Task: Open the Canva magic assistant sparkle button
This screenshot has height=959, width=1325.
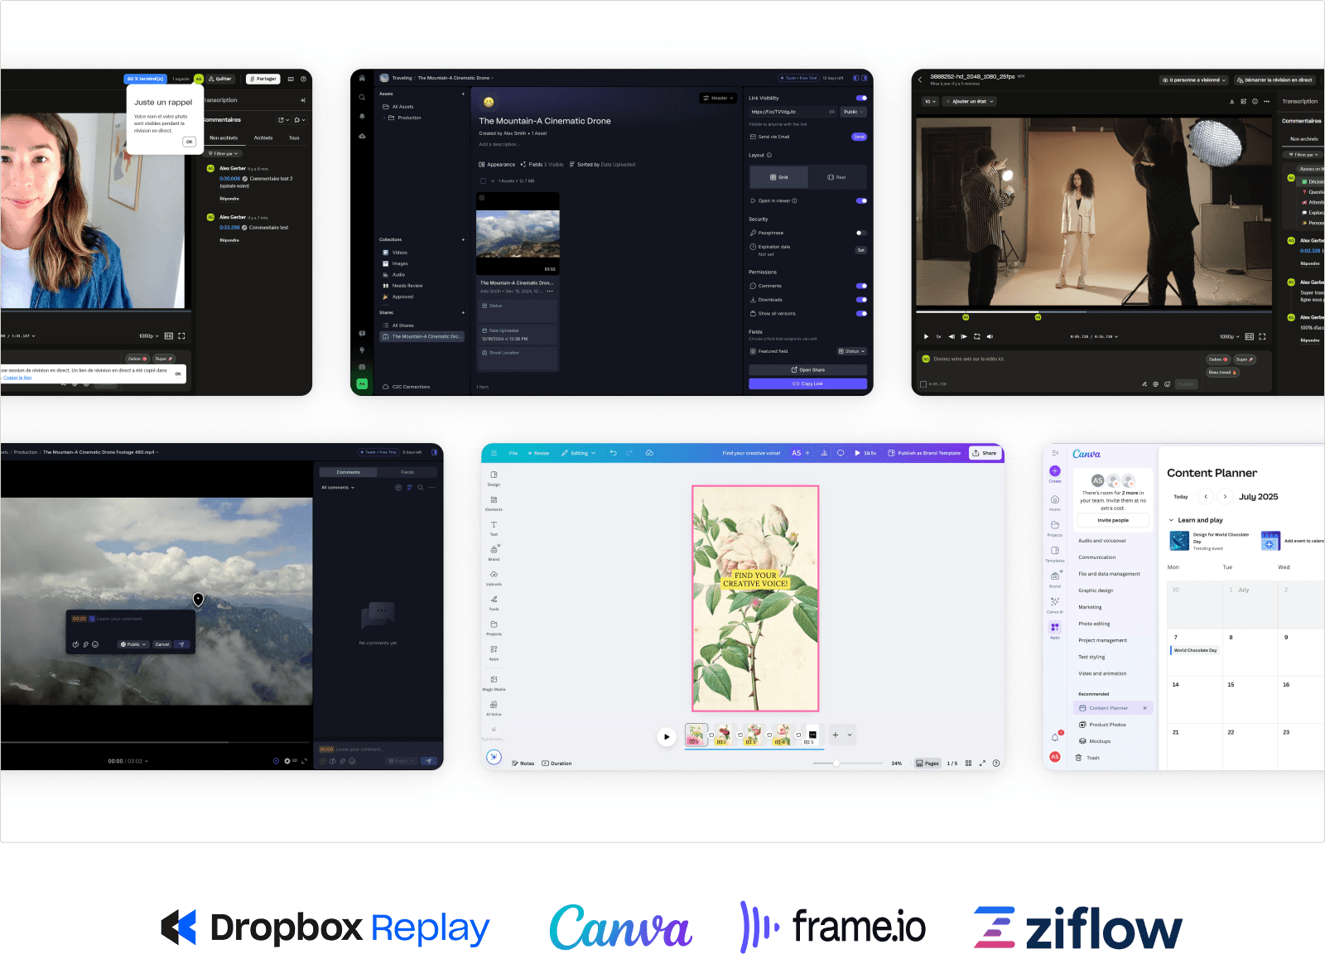Action: 494,757
